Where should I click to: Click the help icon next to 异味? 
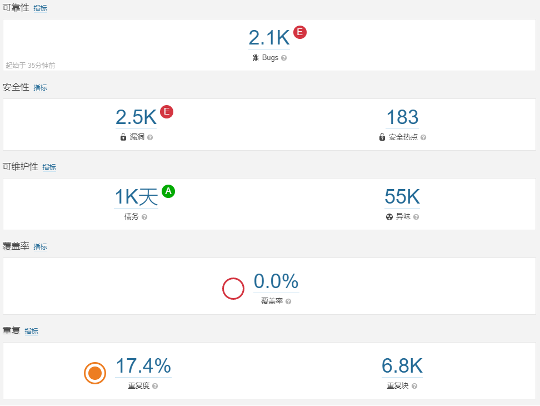click(x=416, y=217)
